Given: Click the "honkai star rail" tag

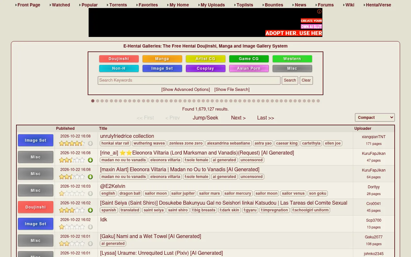Looking at the screenshot, I should 115,143.
